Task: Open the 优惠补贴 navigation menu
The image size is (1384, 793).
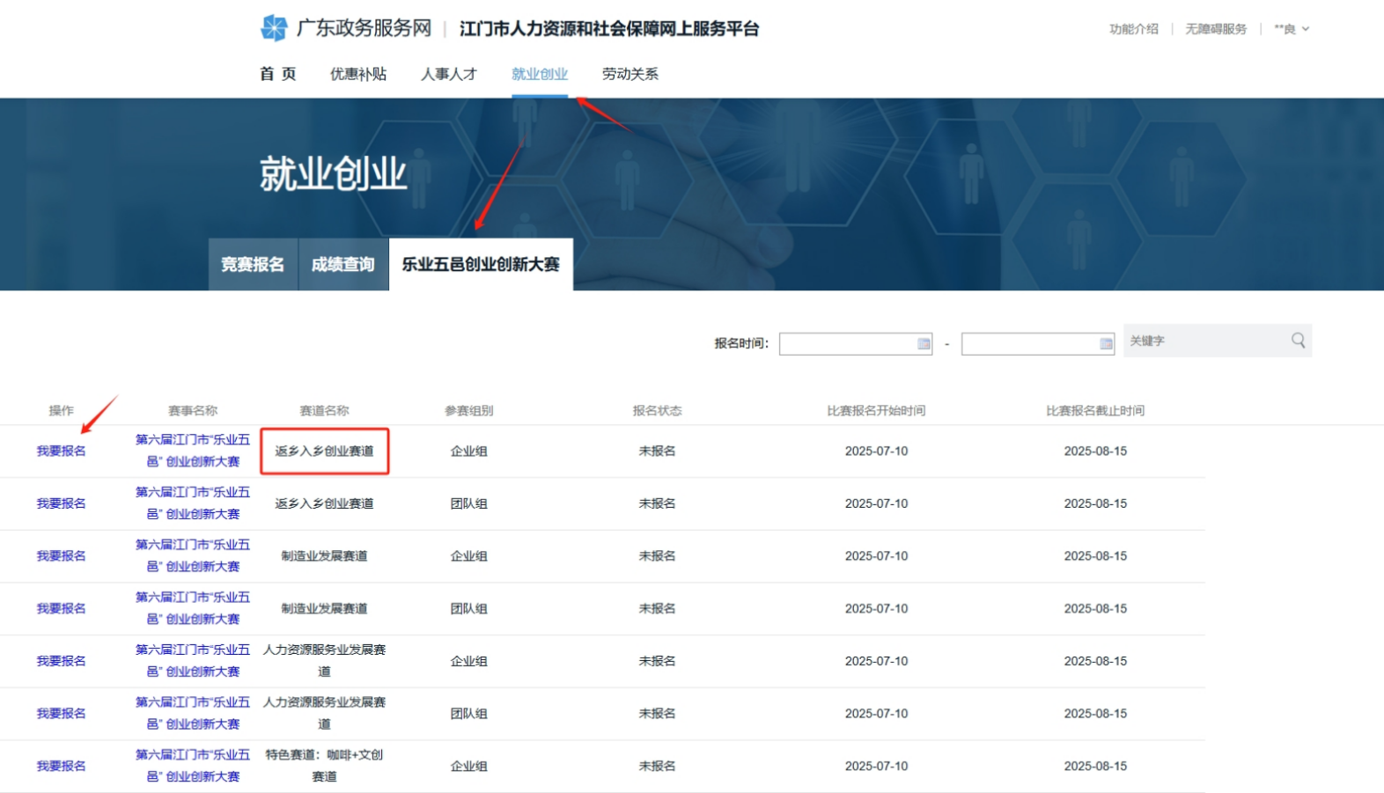Action: [x=358, y=74]
